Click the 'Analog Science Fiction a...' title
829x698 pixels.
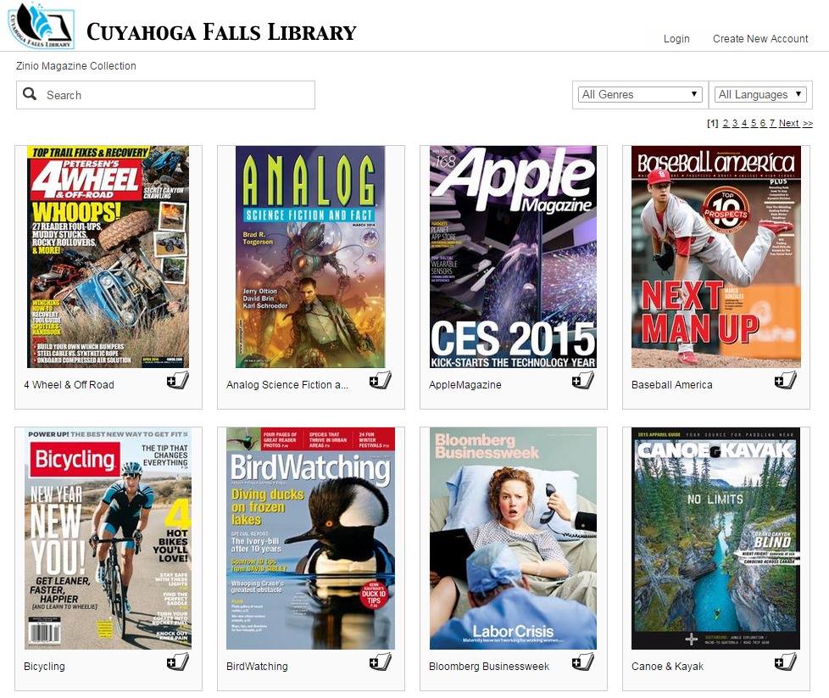coord(287,385)
